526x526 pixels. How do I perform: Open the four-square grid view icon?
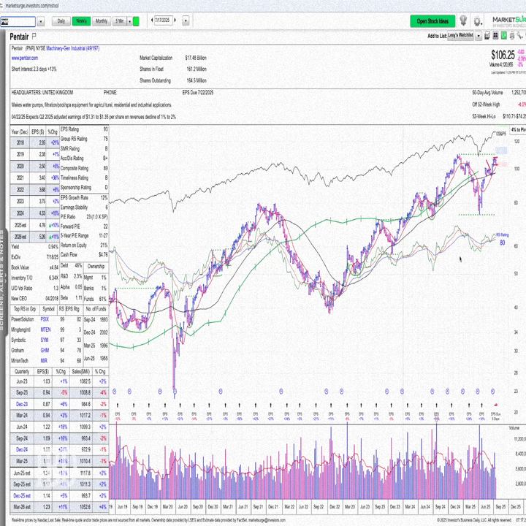click(495, 36)
